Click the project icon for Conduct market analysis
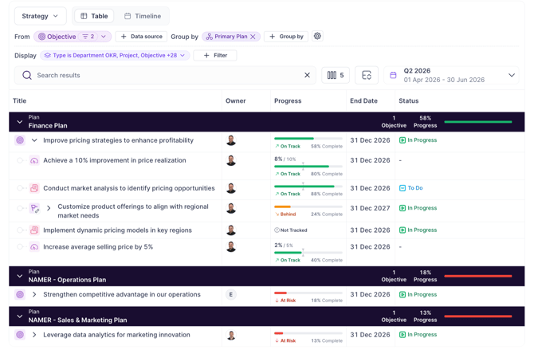 (34, 188)
